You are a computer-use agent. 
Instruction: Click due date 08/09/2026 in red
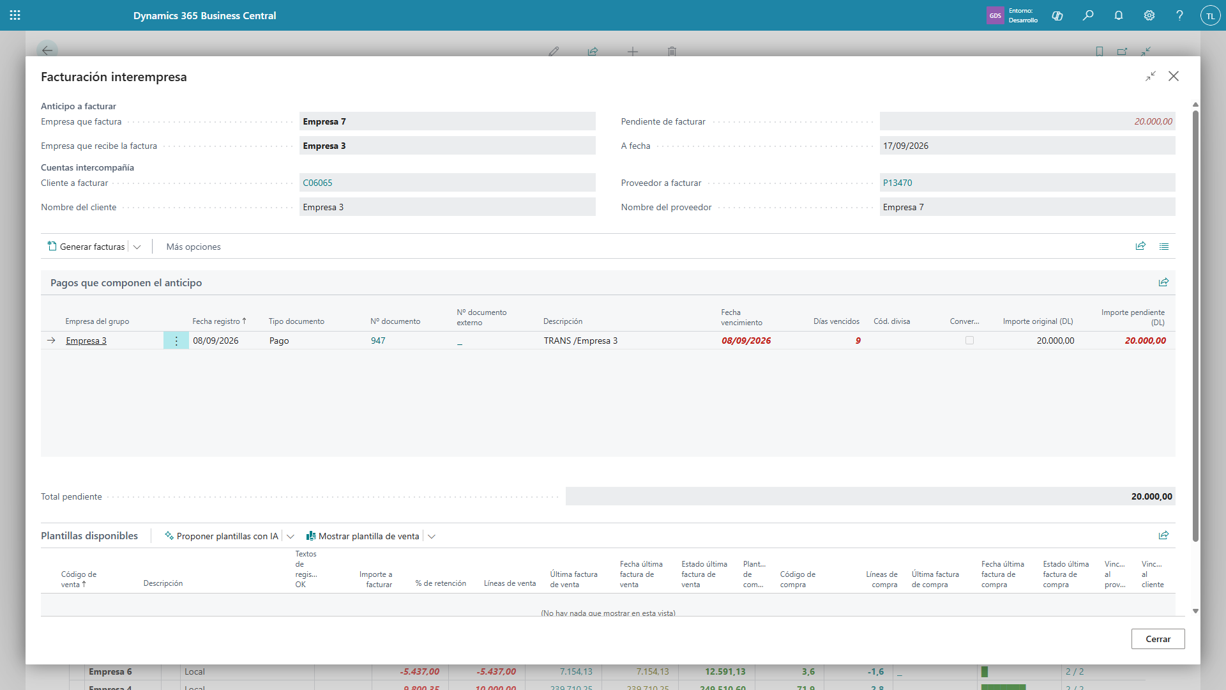pyautogui.click(x=746, y=341)
